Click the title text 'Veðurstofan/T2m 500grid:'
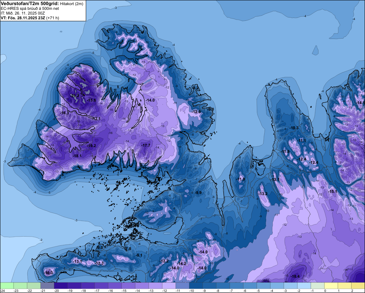The height and width of the screenshot is (293, 365). pyautogui.click(x=30, y=3)
